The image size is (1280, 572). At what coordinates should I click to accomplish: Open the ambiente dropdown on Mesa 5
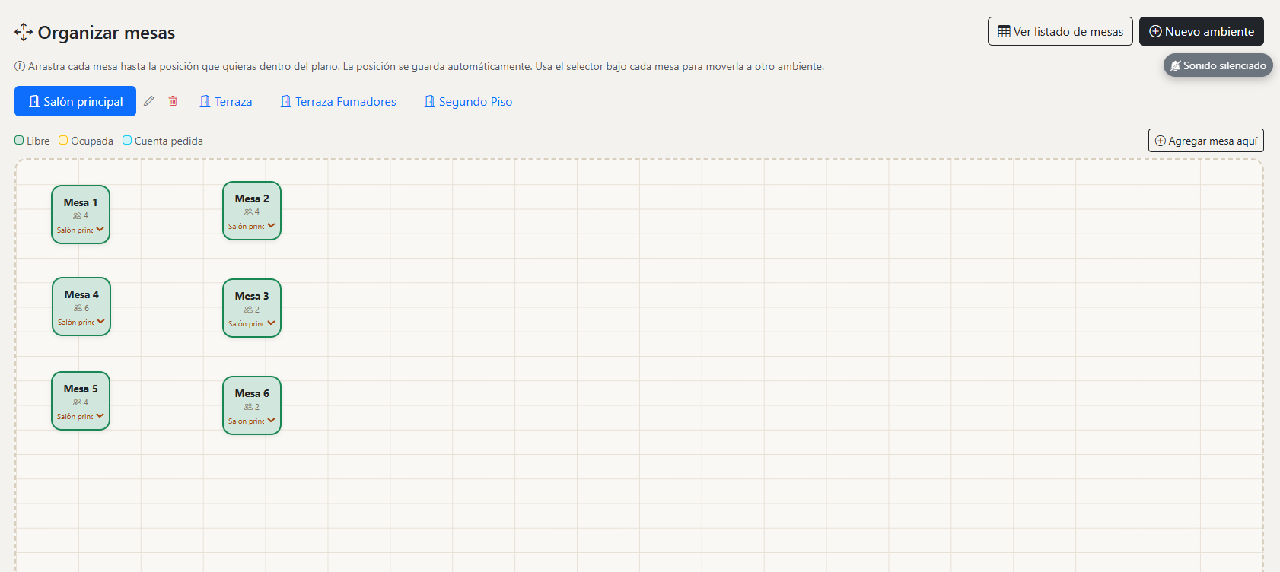(80, 416)
